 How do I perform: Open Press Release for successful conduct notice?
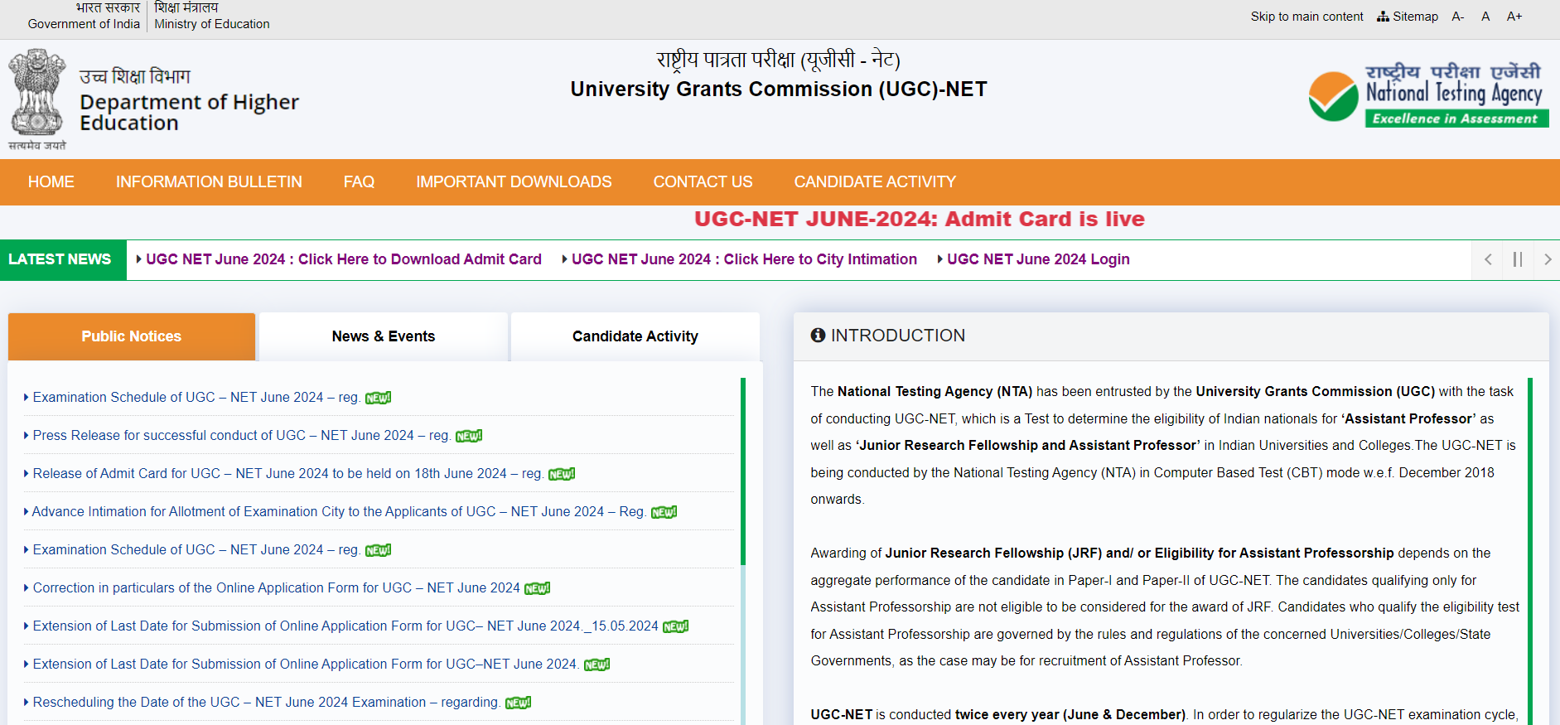242,436
